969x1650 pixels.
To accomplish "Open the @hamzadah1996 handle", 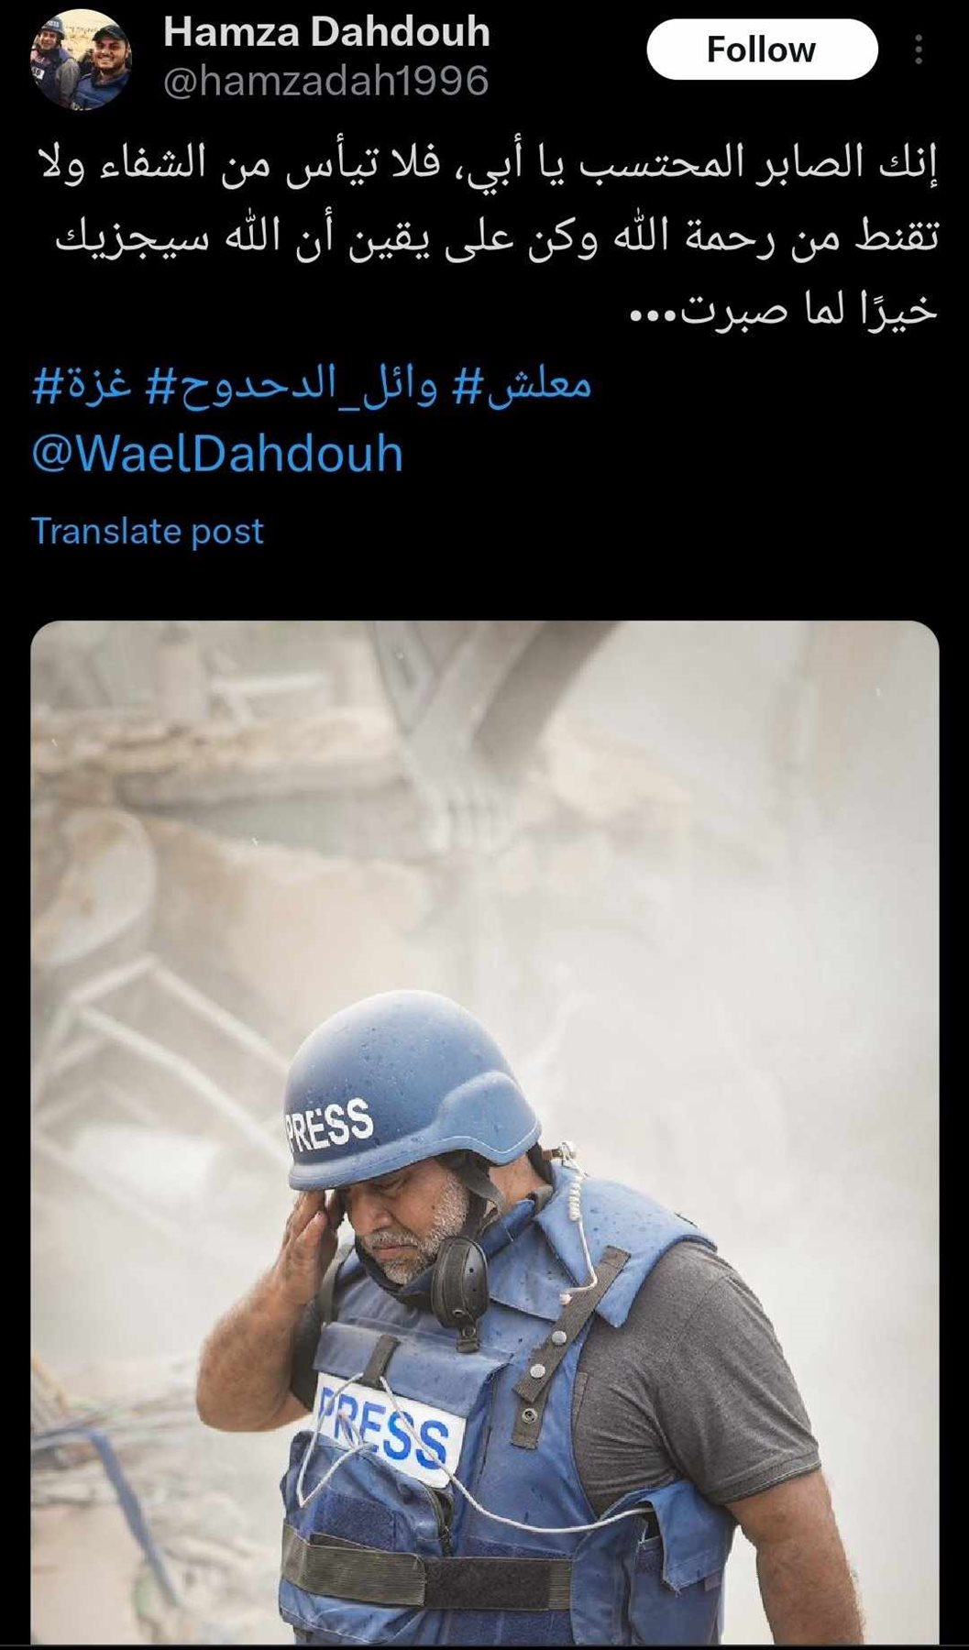I will tap(326, 81).
